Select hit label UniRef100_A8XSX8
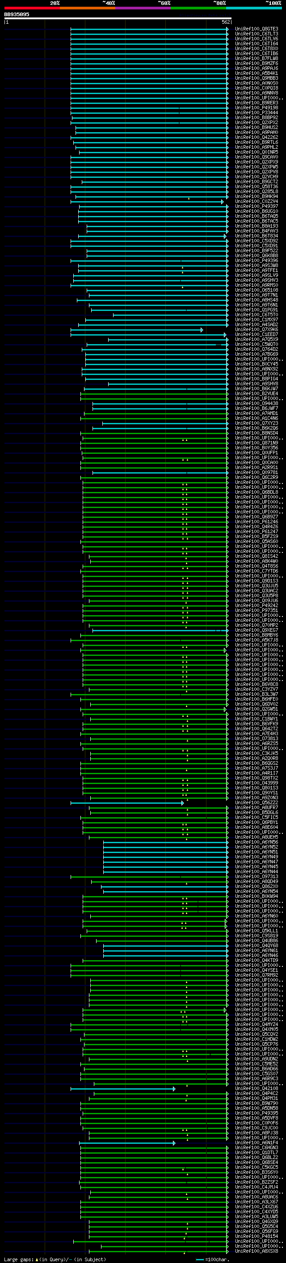Screen dimensions: 286x1263 click(x=257, y=1251)
